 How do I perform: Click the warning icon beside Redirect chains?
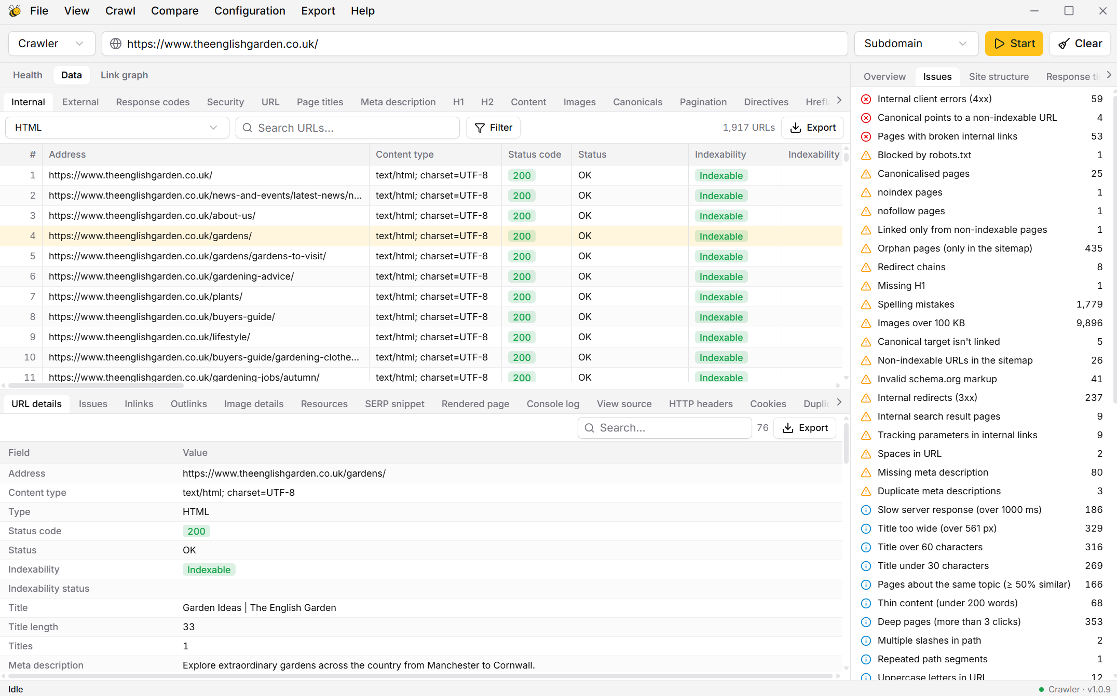point(866,267)
